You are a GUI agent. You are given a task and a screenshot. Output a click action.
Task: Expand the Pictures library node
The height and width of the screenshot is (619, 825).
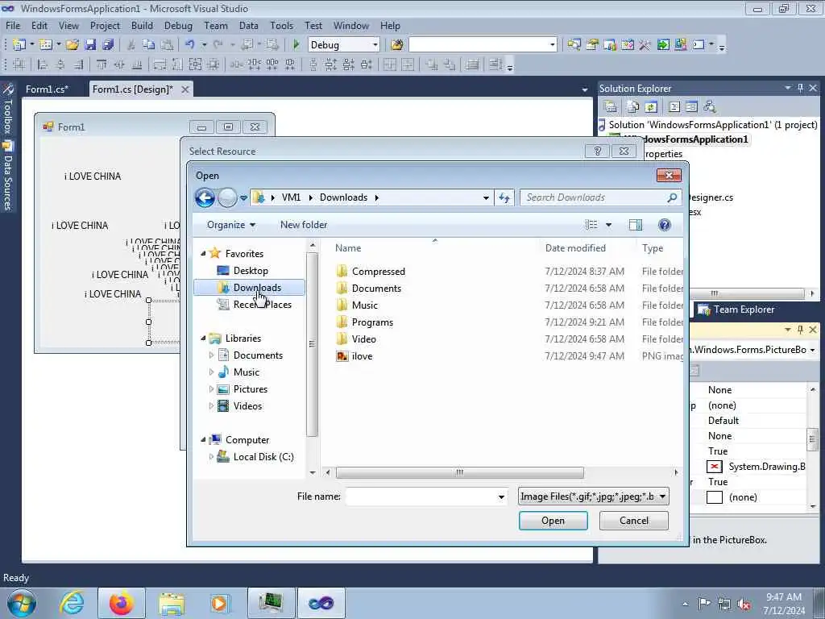pyautogui.click(x=211, y=389)
